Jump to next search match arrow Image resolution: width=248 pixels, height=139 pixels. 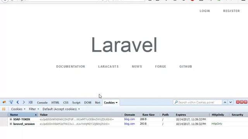(x=231, y=102)
